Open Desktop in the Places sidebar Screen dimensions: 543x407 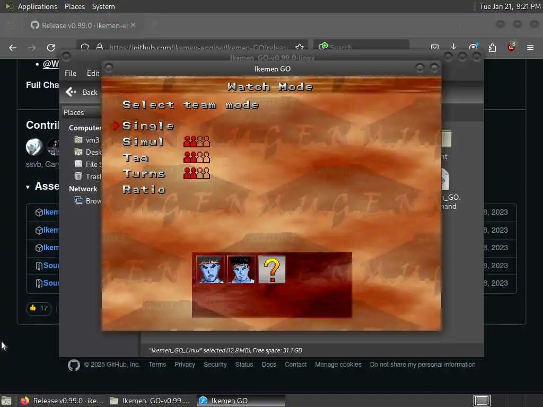(x=87, y=152)
